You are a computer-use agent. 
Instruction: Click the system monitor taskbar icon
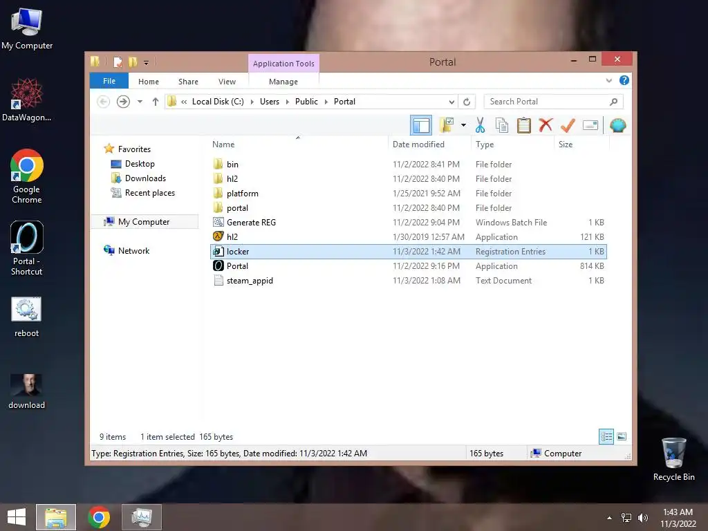pos(141,517)
